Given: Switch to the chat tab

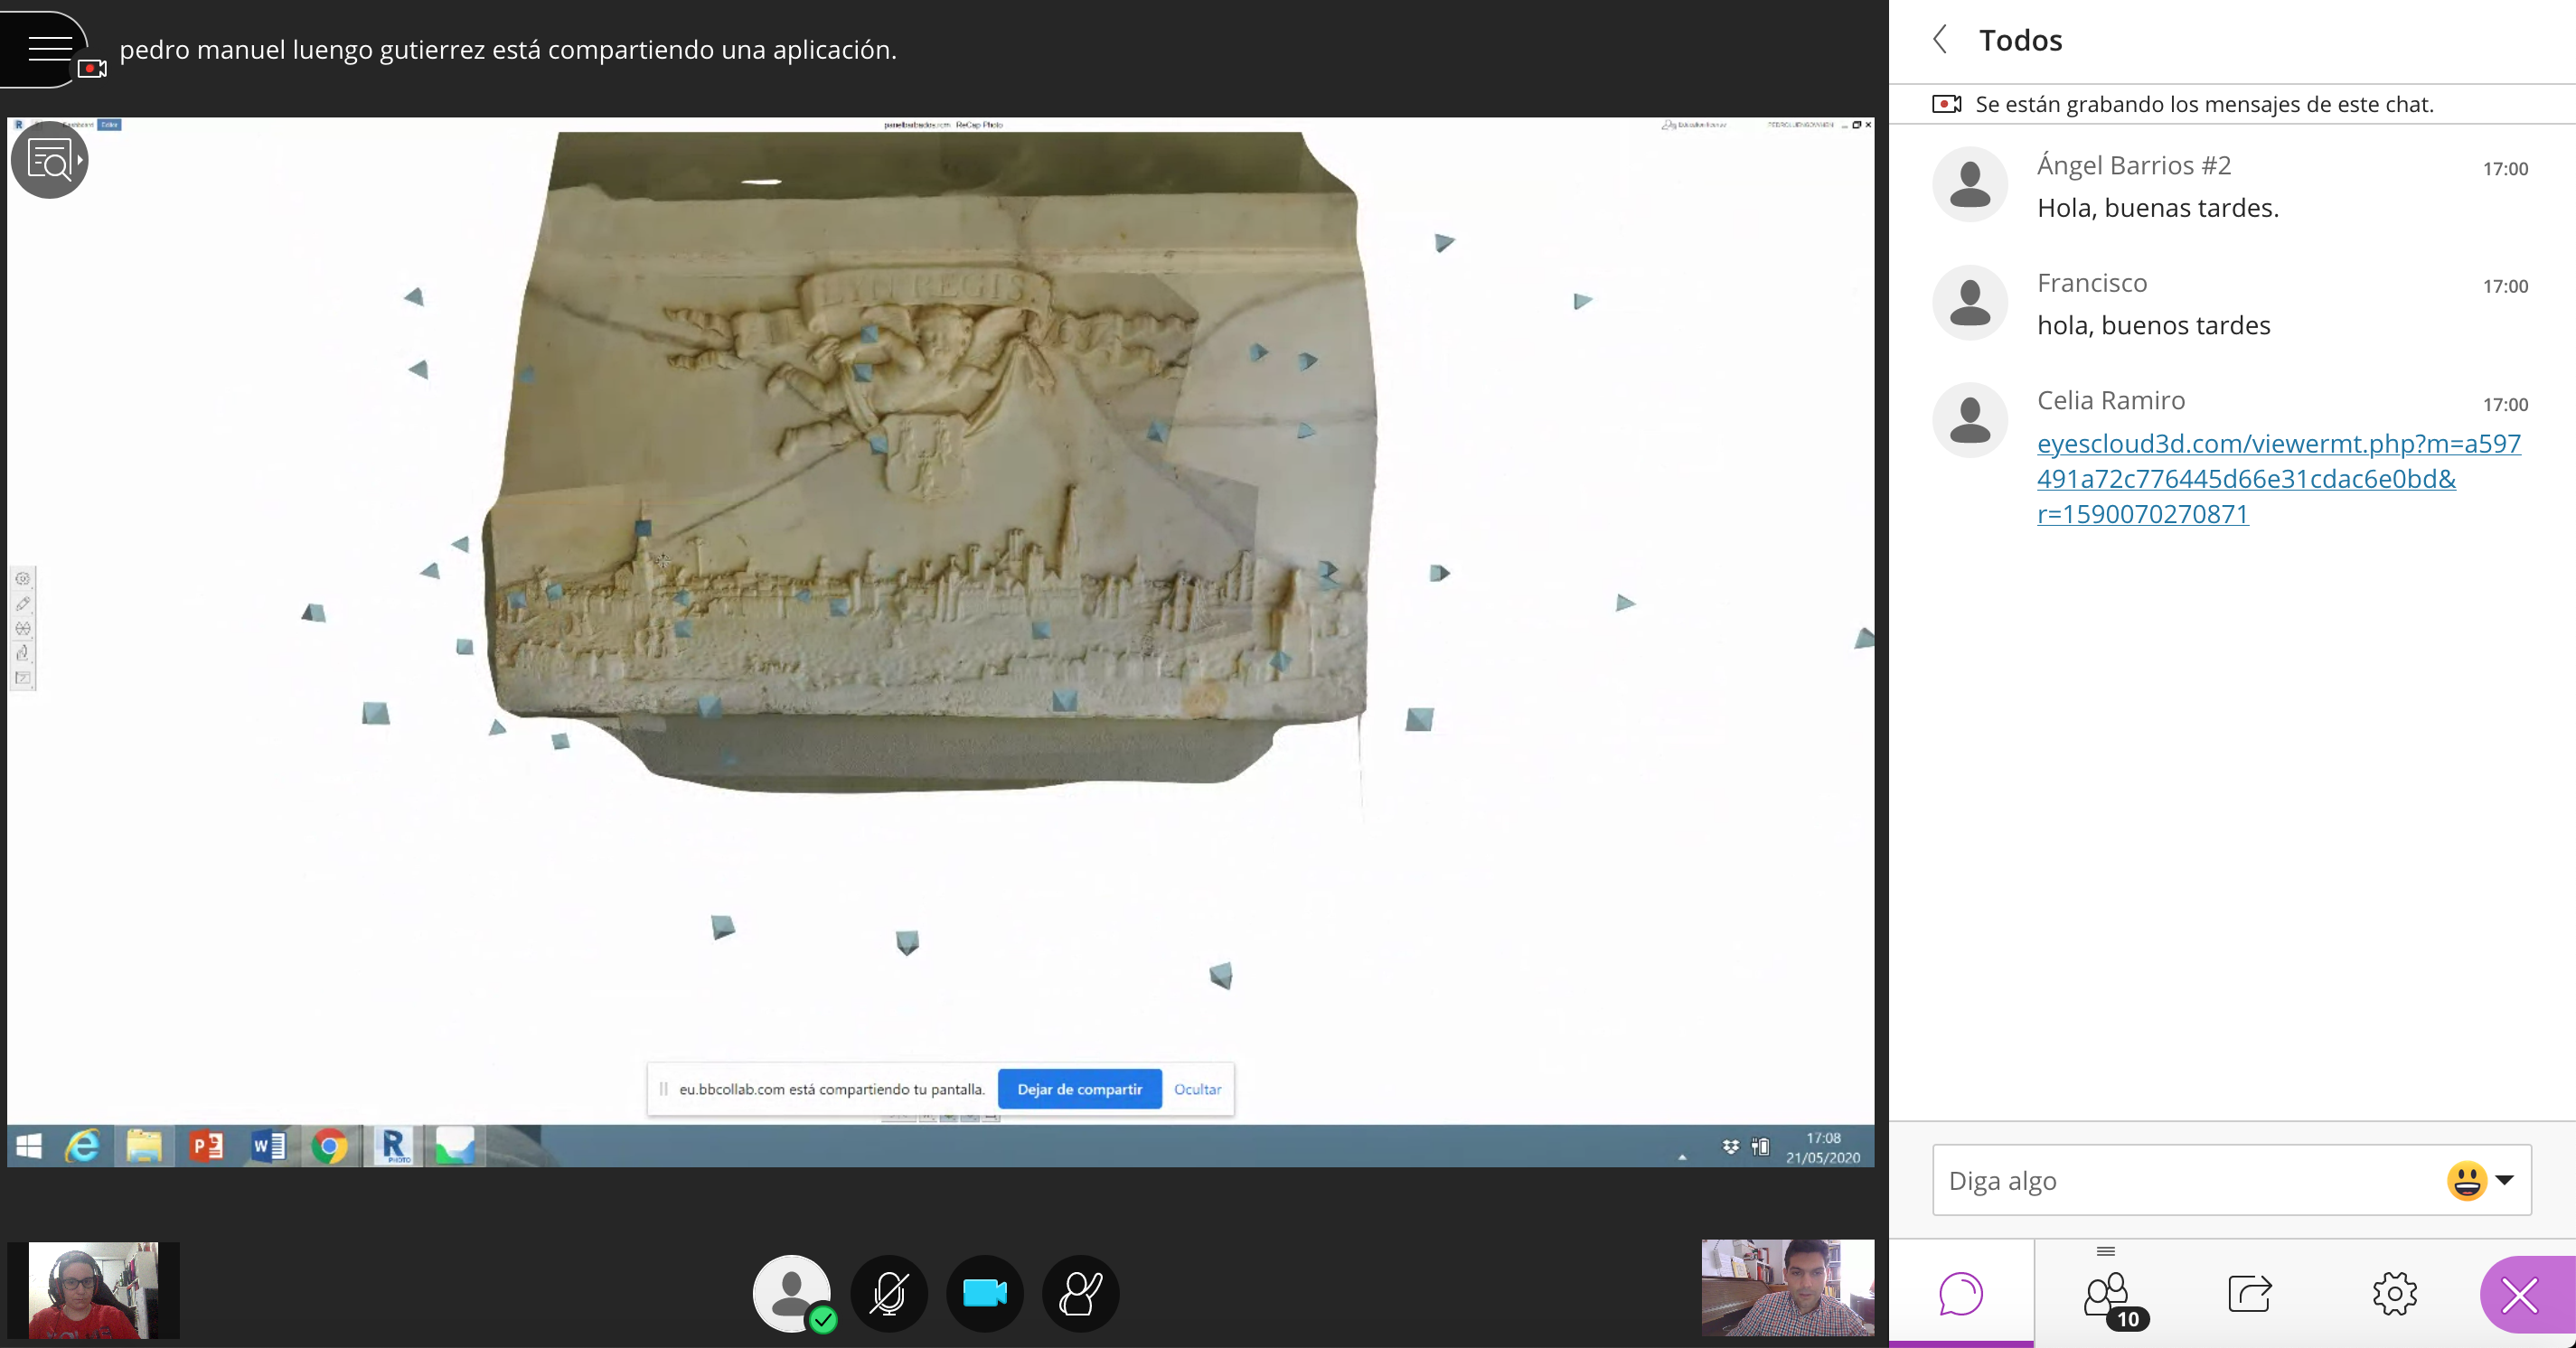Looking at the screenshot, I should click(x=1960, y=1294).
